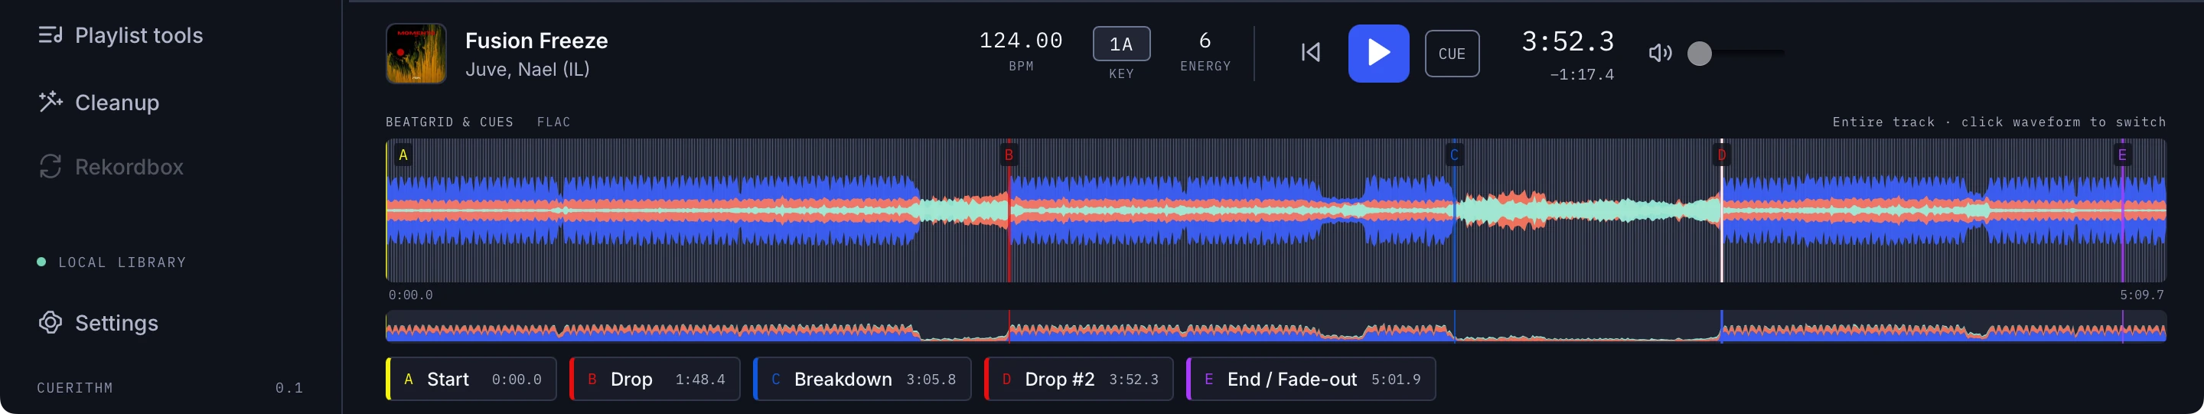Click the CUE button
2204x414 pixels.
pyautogui.click(x=1452, y=53)
